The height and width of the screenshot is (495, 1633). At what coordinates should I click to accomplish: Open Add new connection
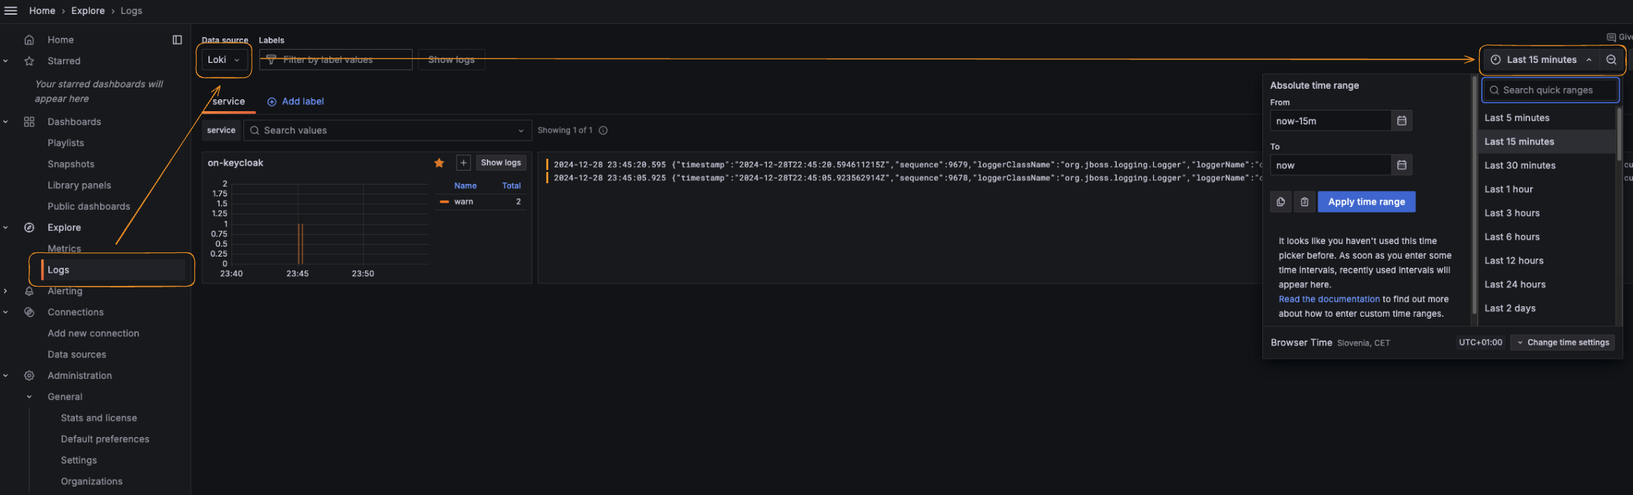pos(93,333)
